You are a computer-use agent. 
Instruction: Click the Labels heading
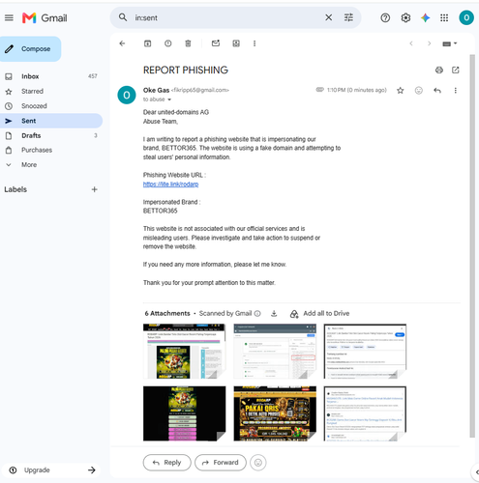click(x=15, y=189)
